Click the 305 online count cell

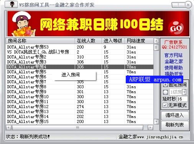point(80,82)
